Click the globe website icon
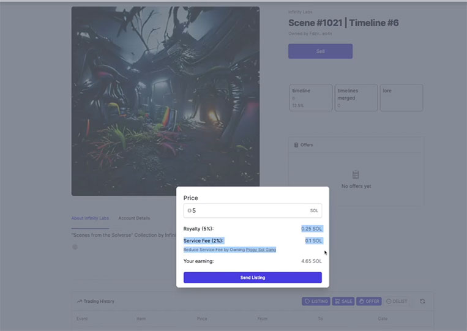Screen dimensions: 467x331 (x=75, y=247)
